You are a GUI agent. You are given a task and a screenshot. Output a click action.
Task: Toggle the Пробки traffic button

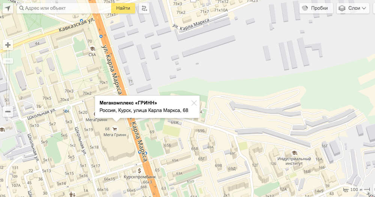pos(316,8)
